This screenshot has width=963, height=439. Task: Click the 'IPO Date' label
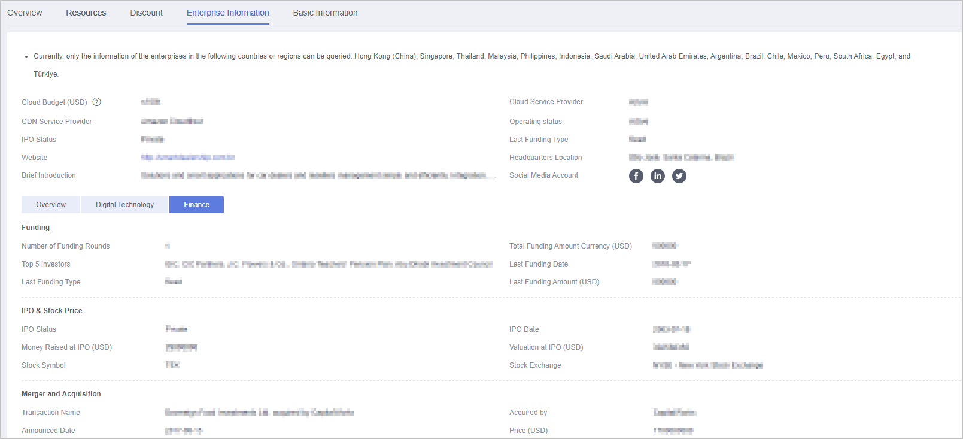click(x=524, y=329)
